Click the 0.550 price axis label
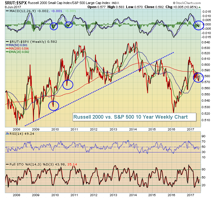The width and height of the screenshot is (216, 198). 206,95
